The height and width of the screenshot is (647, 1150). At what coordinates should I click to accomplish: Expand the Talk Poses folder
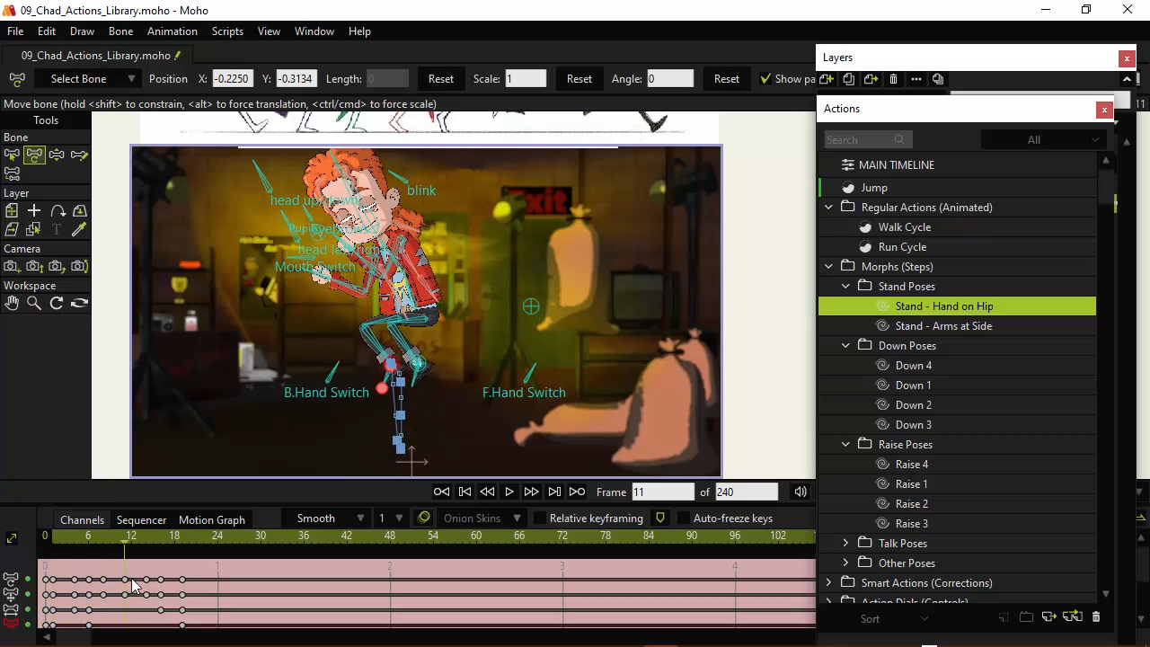pos(845,543)
